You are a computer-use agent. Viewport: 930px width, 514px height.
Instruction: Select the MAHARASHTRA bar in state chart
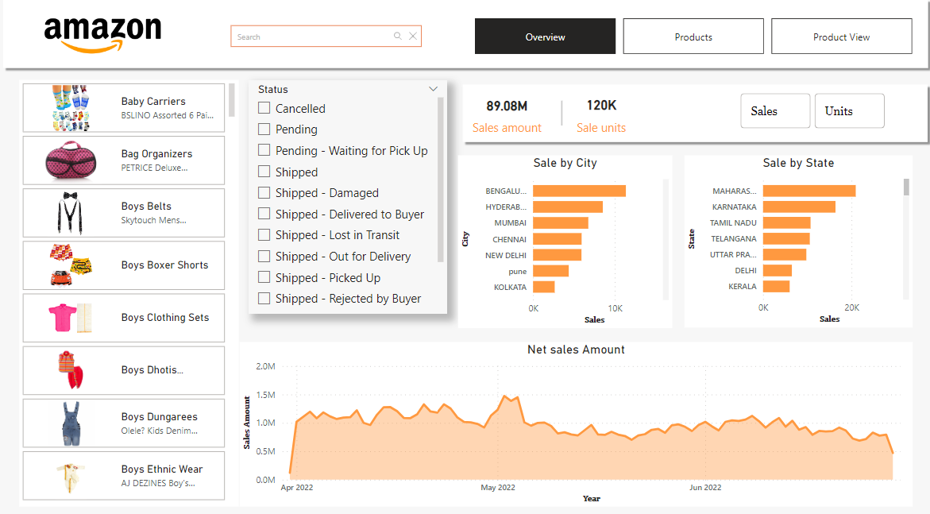(x=809, y=191)
